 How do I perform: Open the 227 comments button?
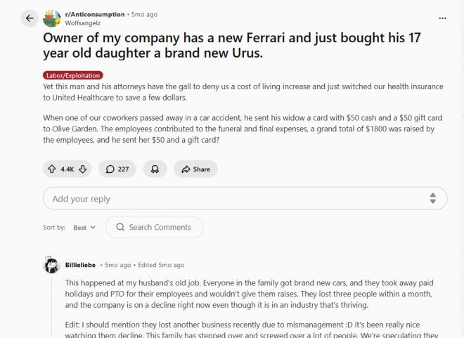pos(117,169)
